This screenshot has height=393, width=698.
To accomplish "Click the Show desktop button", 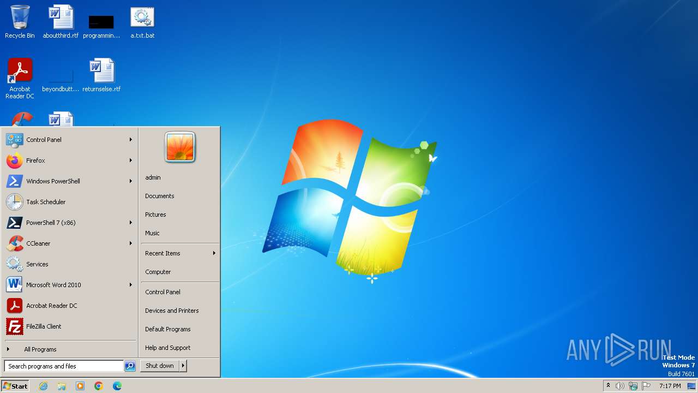I will point(691,386).
